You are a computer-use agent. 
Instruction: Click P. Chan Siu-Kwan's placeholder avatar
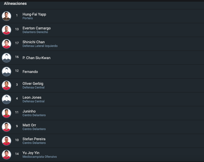point(6,58)
